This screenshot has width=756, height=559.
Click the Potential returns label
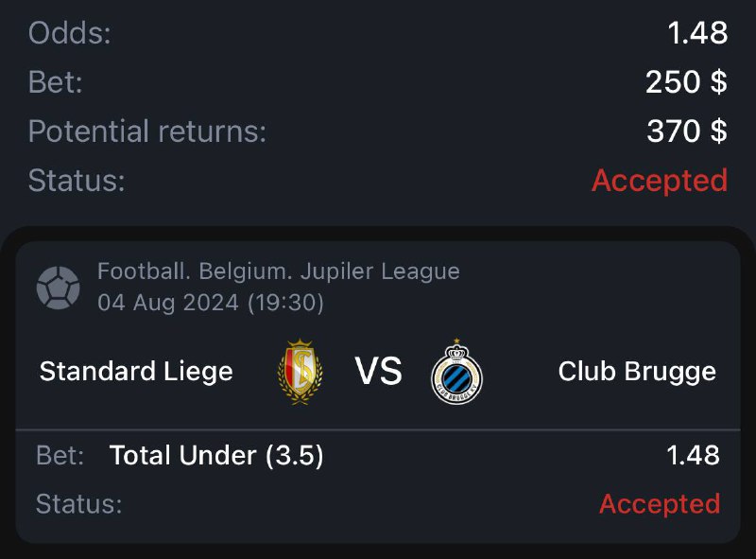click(x=147, y=131)
